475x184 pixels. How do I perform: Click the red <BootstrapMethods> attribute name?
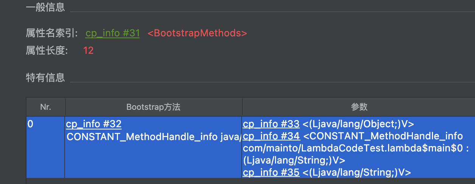197,33
